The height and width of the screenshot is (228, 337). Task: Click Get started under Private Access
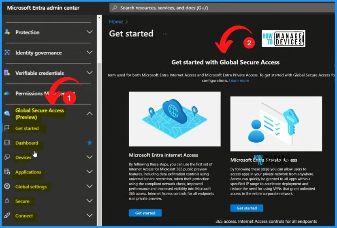(x=247, y=208)
